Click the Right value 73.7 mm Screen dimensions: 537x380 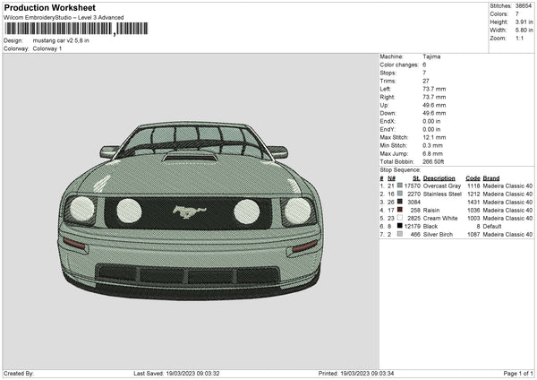click(434, 97)
